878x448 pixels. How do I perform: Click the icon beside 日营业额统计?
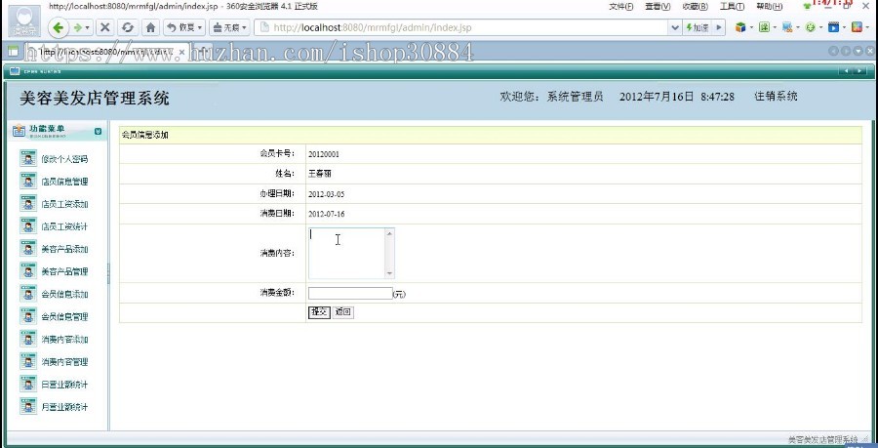pos(28,385)
